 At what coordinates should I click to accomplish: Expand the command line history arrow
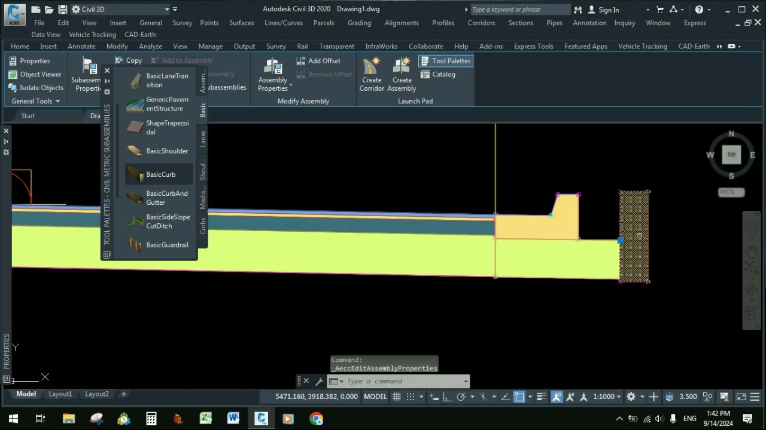[x=466, y=381]
